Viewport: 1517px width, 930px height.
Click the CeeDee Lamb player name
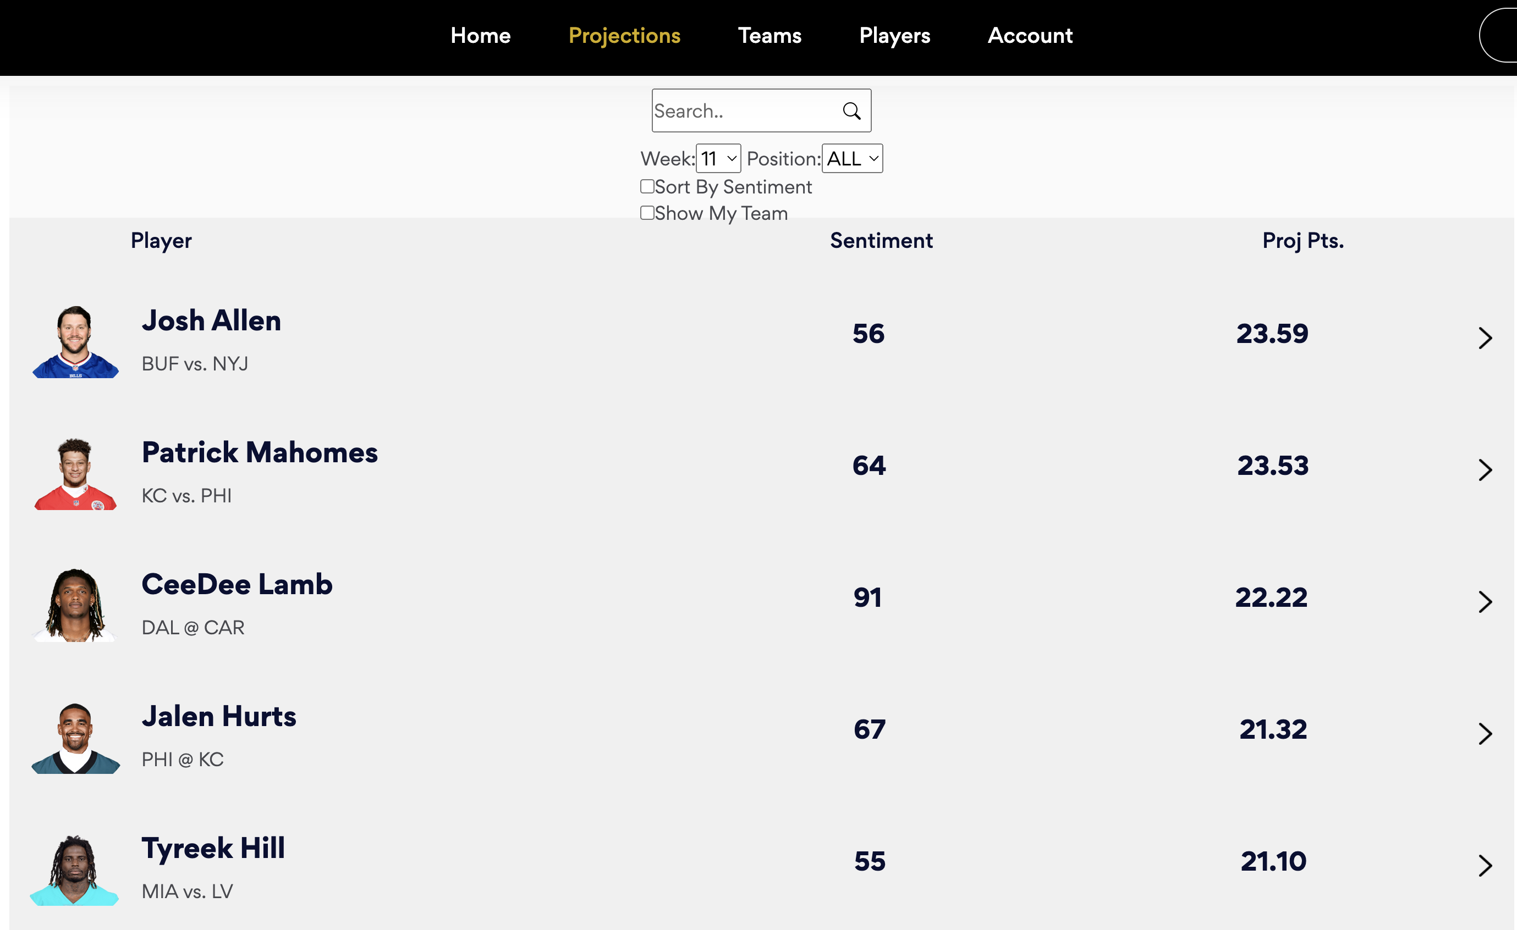tap(237, 584)
